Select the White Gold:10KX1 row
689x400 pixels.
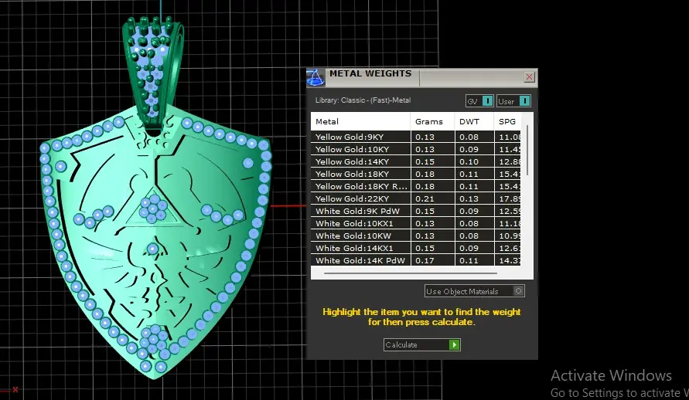pos(416,223)
